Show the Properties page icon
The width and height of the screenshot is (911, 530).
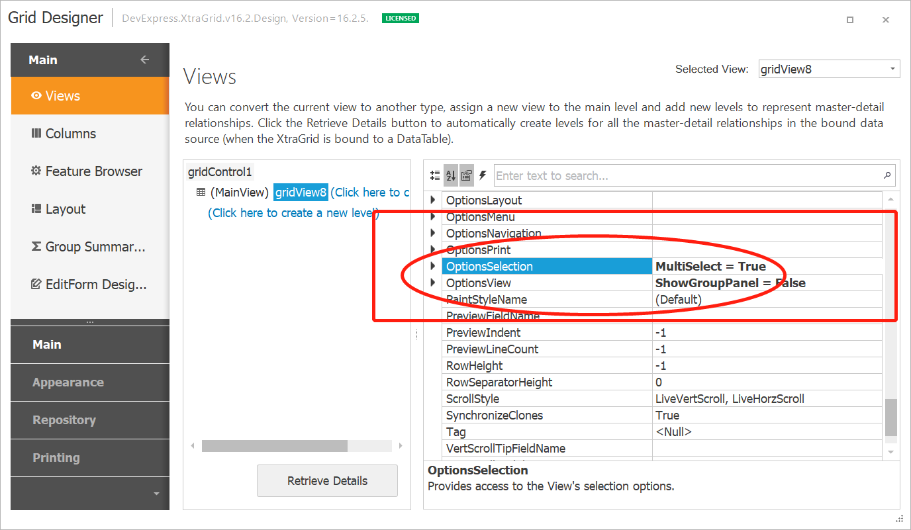point(466,175)
